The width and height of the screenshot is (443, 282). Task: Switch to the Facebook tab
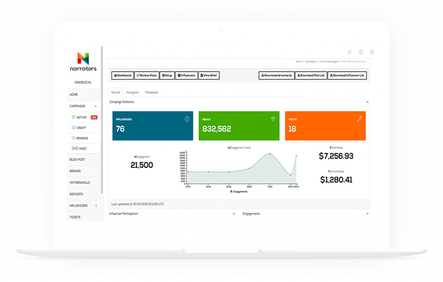coord(151,93)
